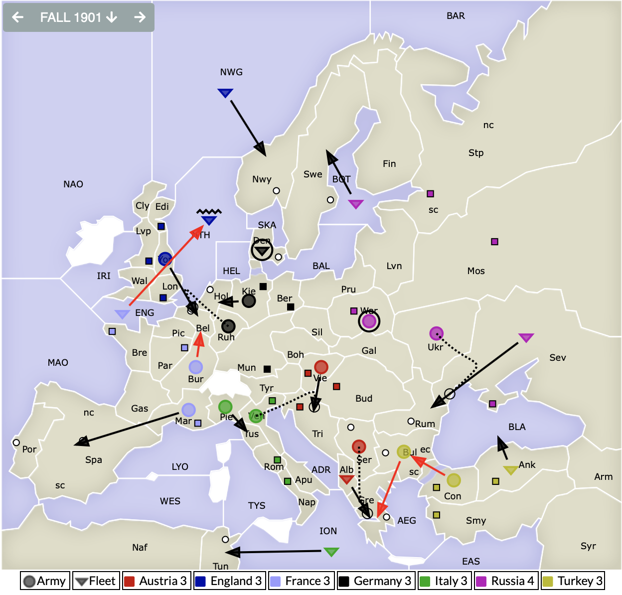Screen dimensions: 622x595
Task: Click the Germany 3 legend entry
Action: pos(376,581)
